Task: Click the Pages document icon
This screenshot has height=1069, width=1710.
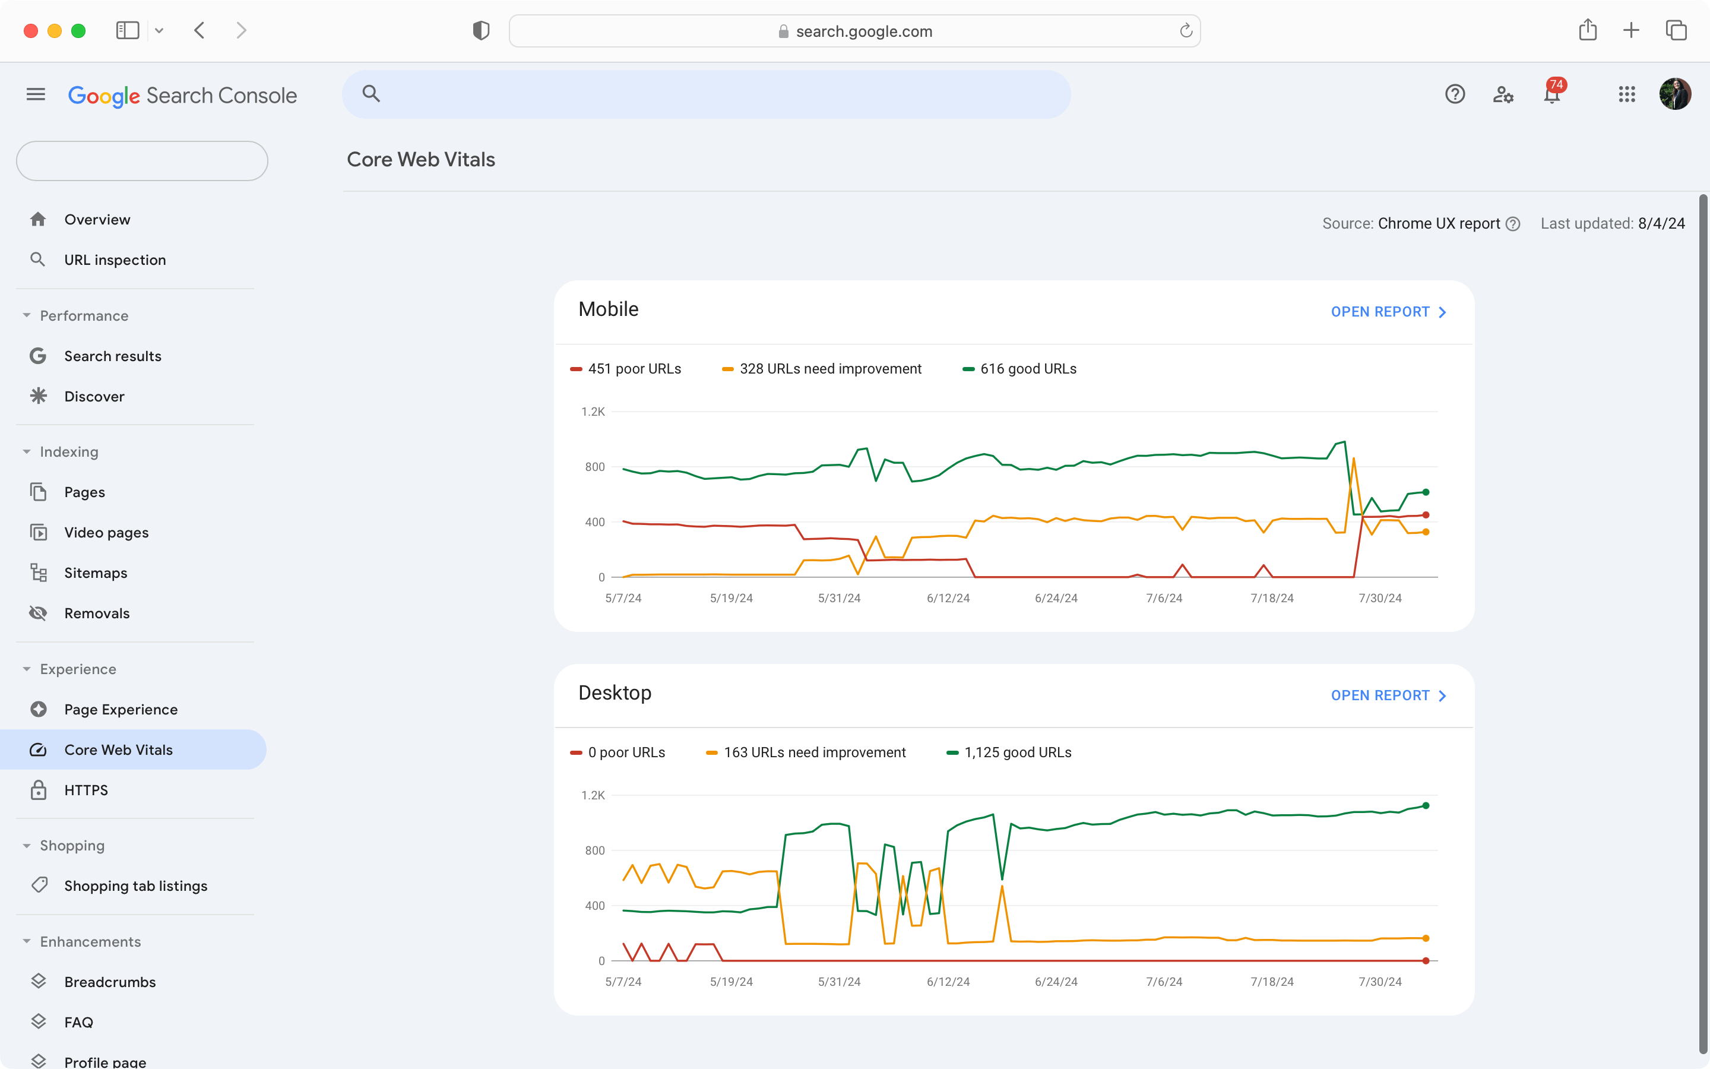Action: (x=38, y=491)
